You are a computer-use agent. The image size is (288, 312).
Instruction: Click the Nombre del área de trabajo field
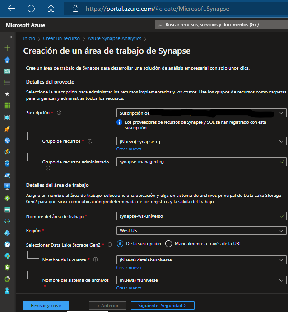(x=201, y=216)
